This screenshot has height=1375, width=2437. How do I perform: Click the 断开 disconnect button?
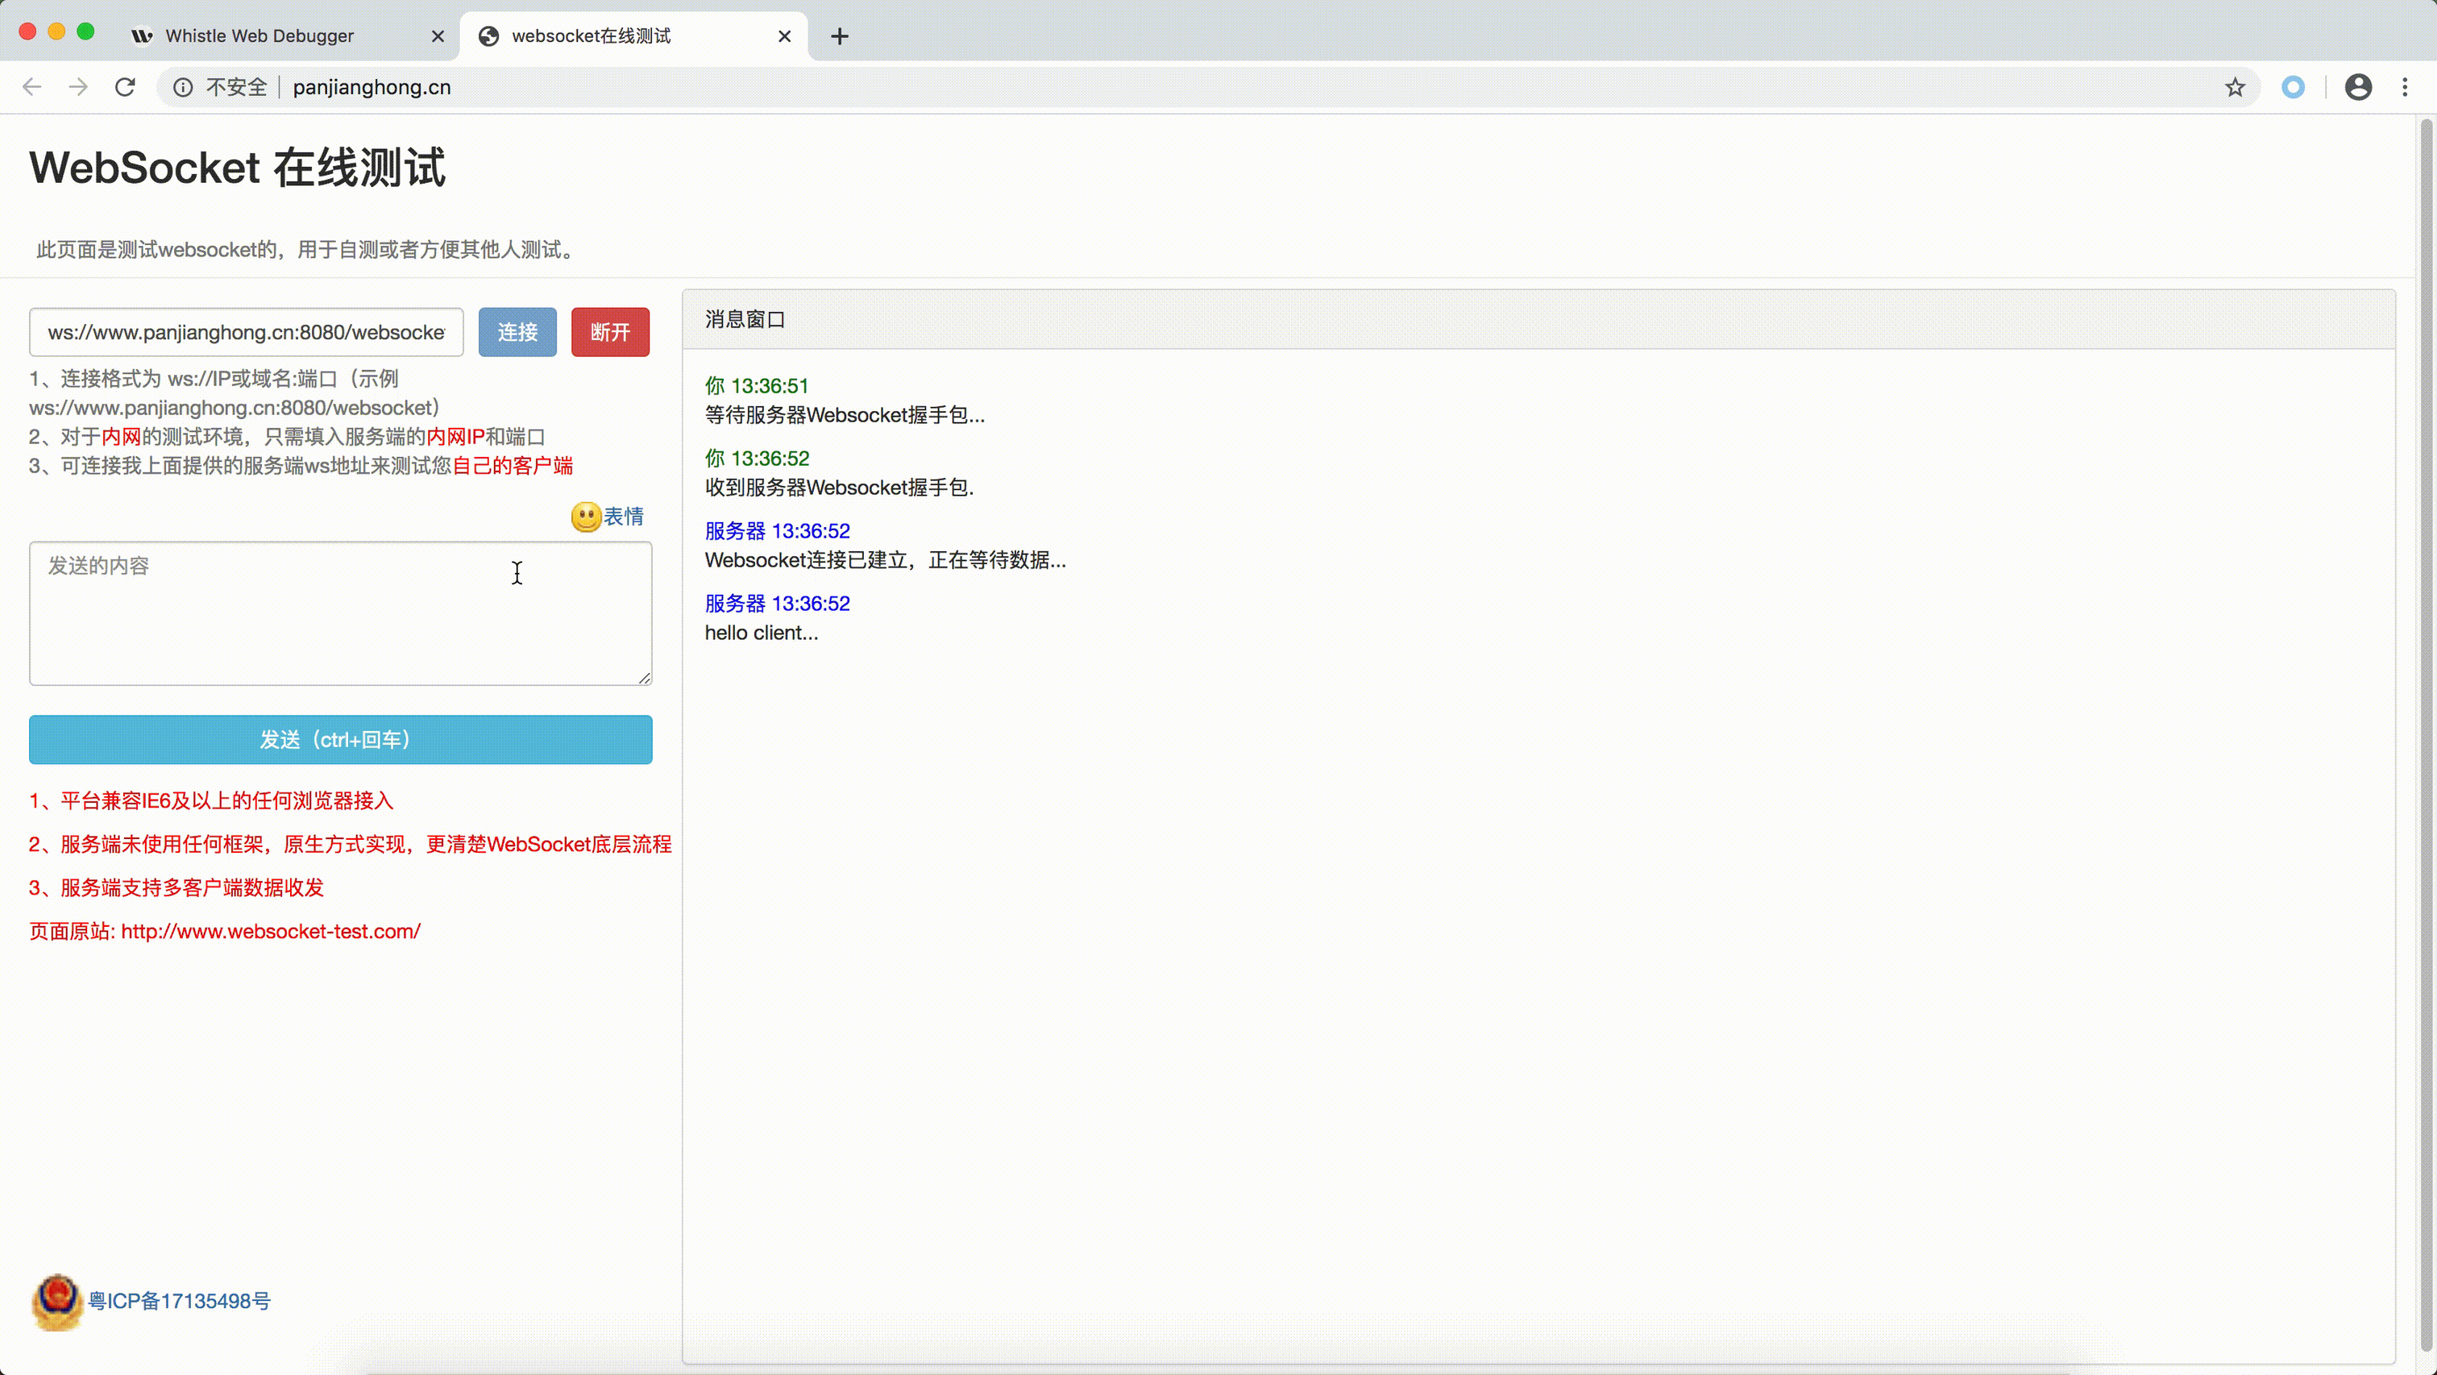click(609, 332)
